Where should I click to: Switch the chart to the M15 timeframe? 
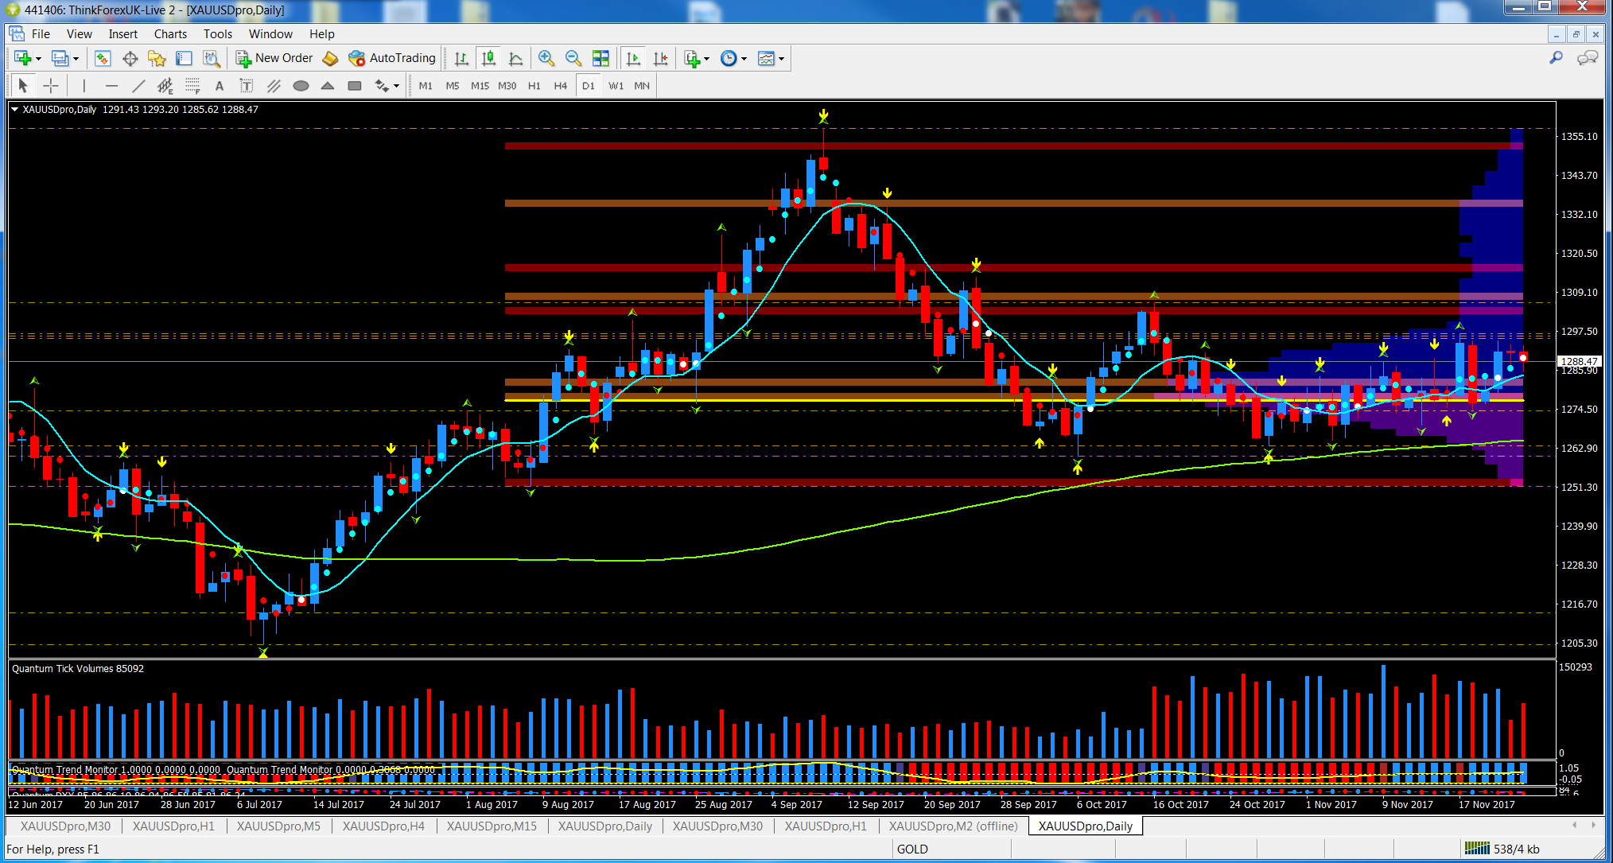[x=480, y=85]
